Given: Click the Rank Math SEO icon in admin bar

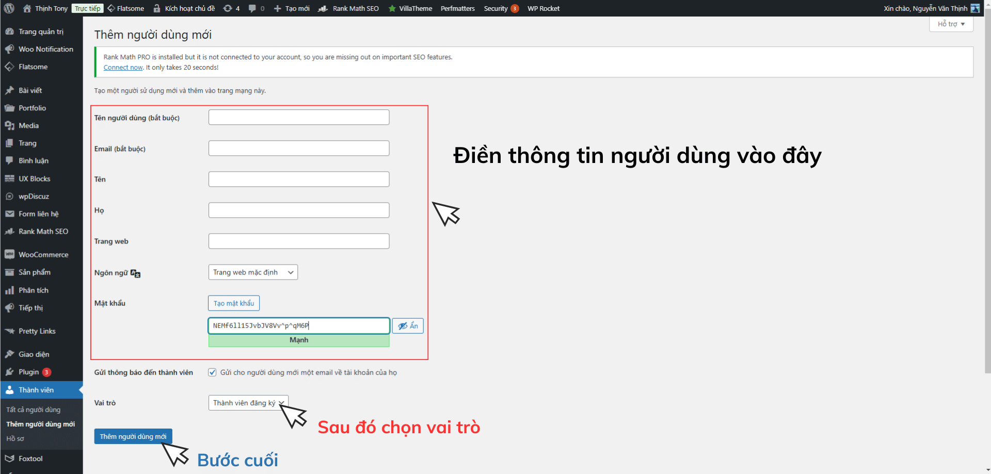Looking at the screenshot, I should point(323,8).
